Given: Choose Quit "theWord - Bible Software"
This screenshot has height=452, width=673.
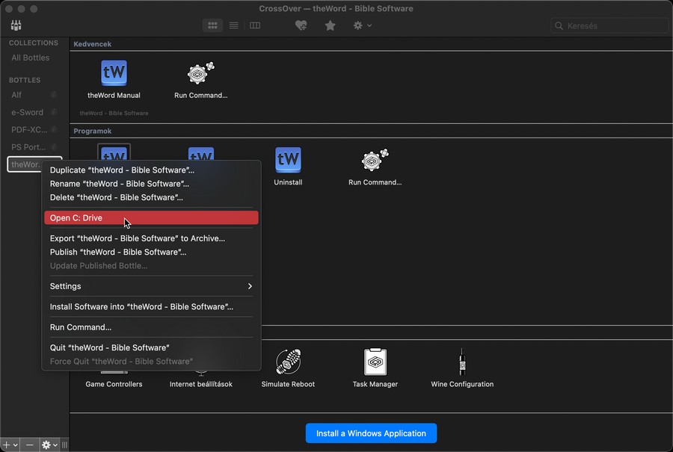Looking at the screenshot, I should click(x=151, y=348).
